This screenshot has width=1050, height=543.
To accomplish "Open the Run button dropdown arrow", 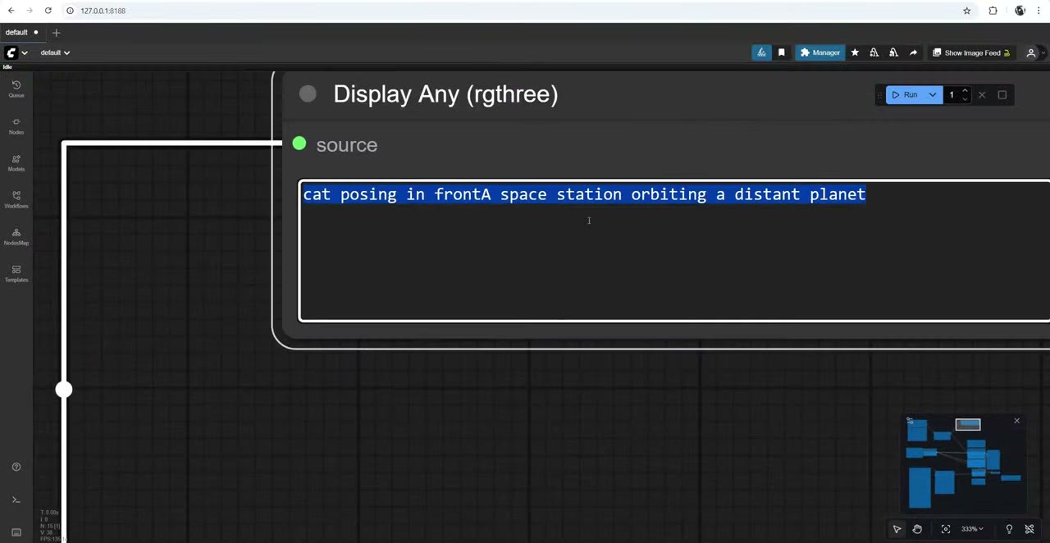I will (x=932, y=95).
